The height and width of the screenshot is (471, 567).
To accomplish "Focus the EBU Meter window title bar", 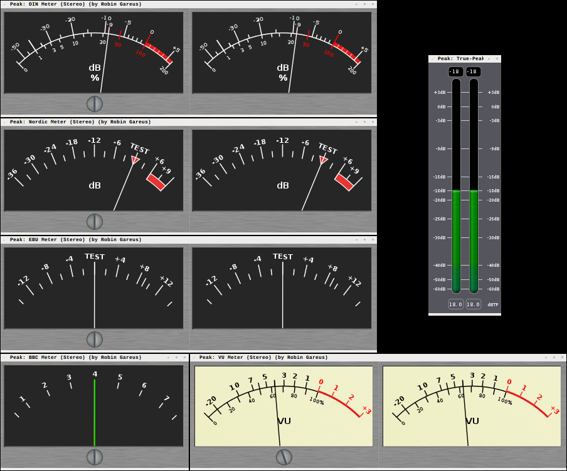I will [75, 240].
